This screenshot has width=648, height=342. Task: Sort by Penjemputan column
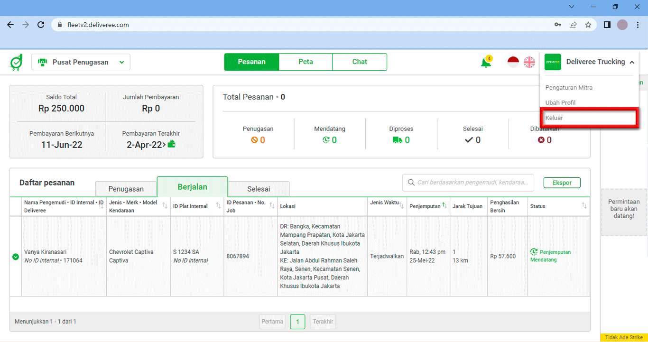pos(444,205)
